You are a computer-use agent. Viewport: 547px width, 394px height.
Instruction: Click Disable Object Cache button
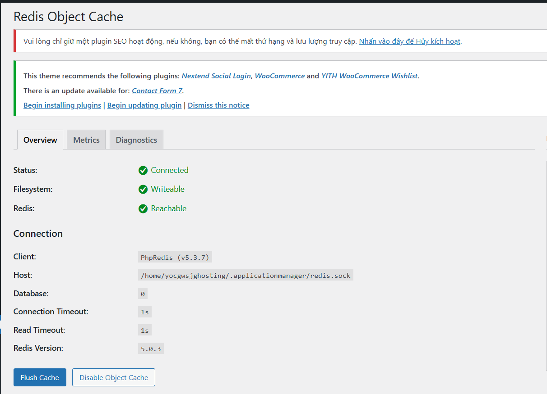pyautogui.click(x=114, y=377)
